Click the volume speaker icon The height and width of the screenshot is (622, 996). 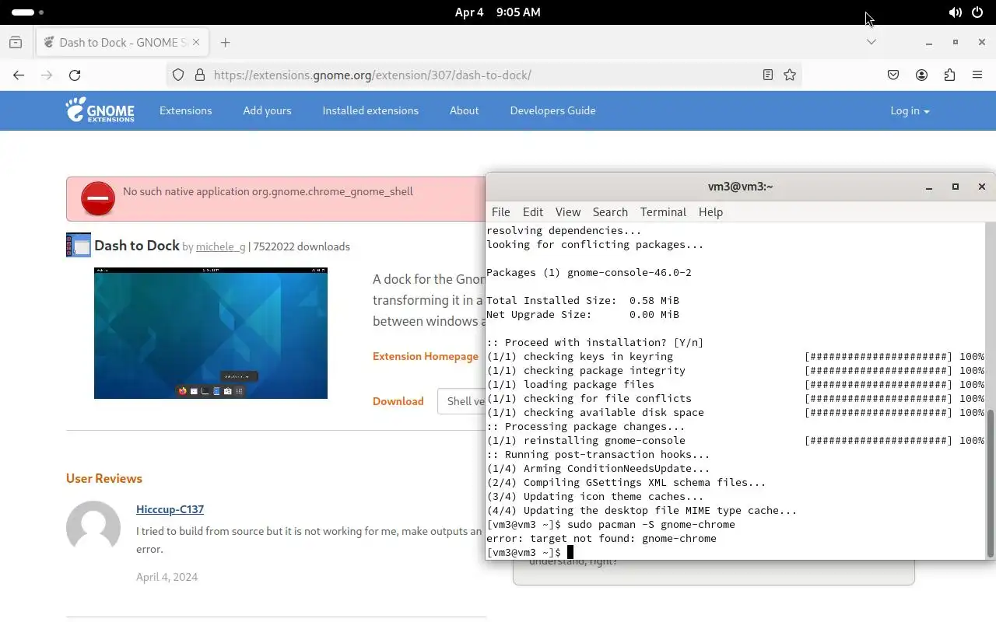click(x=955, y=12)
